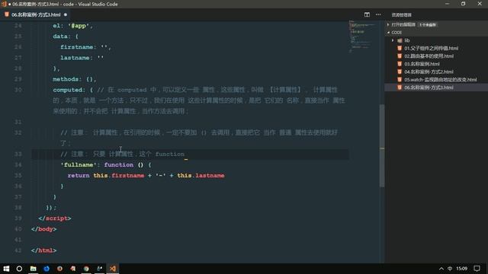Select the Visual Studio Code taskbar icon
Viewport: 488px width, 274px height.
(113, 269)
